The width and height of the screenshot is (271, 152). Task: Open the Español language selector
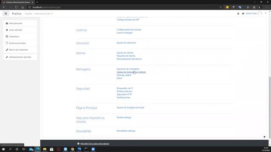39,14
